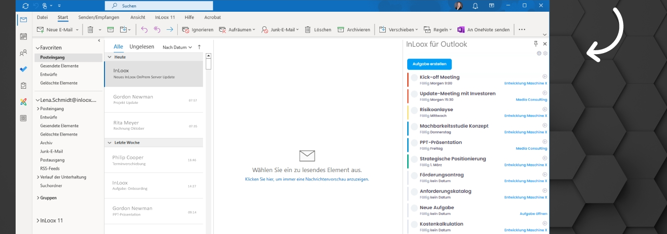Open the InLoox 11 ribbon tab
Viewport: 667px width, 234px height.
(165, 17)
